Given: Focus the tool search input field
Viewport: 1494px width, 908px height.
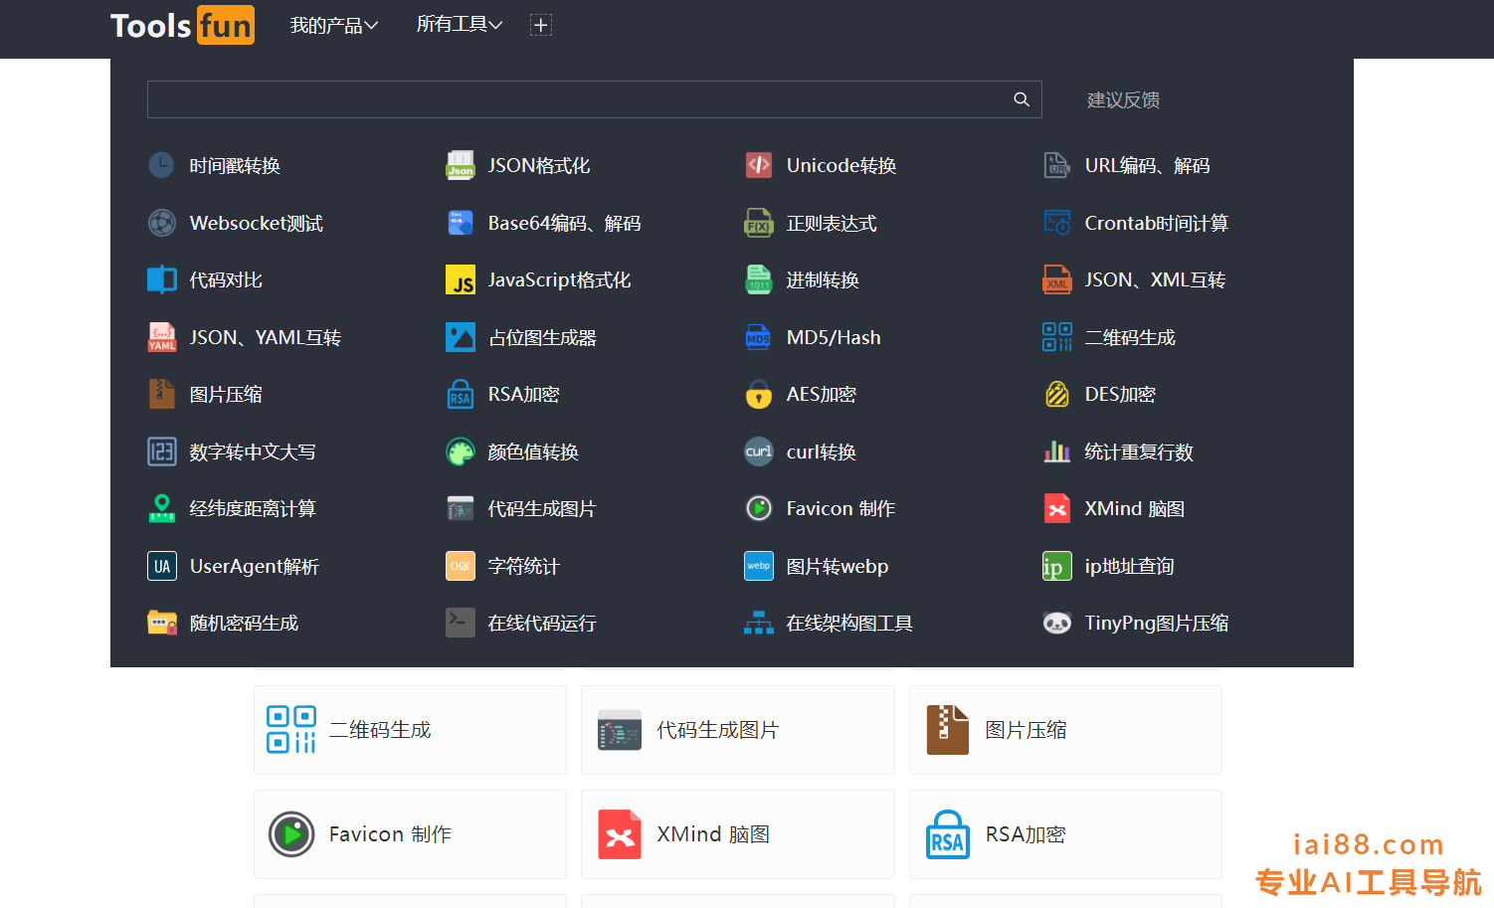Looking at the screenshot, I should (x=595, y=99).
